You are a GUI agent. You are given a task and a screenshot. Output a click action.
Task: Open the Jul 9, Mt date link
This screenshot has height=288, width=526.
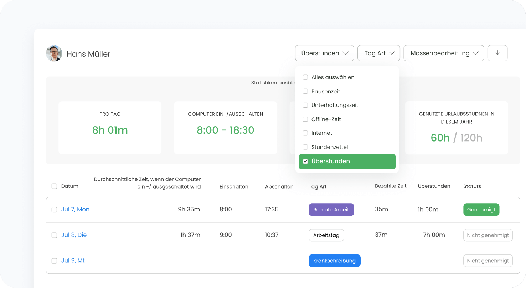coord(73,261)
